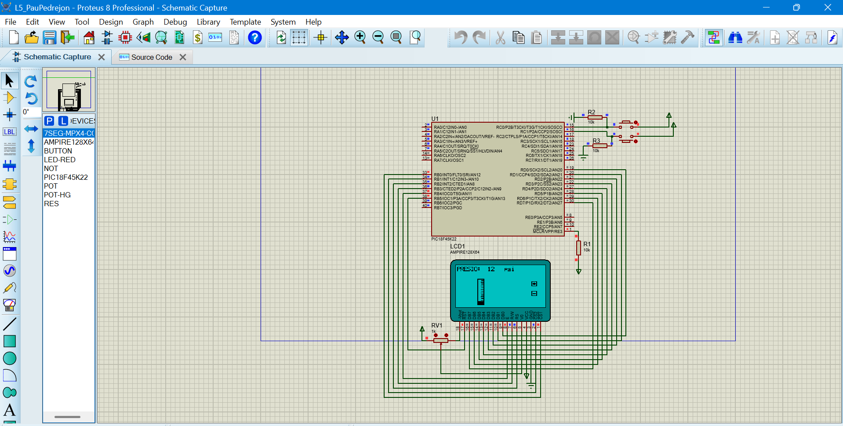Viewport: 843px width, 426px height.
Task: Click the Paste from clipboard icon
Action: [x=537, y=38]
